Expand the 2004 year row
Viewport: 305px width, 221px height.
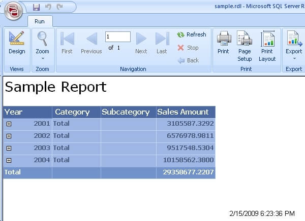[9, 160]
